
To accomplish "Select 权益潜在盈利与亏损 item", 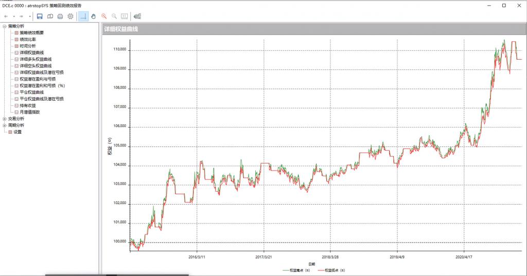I will coord(38,79).
